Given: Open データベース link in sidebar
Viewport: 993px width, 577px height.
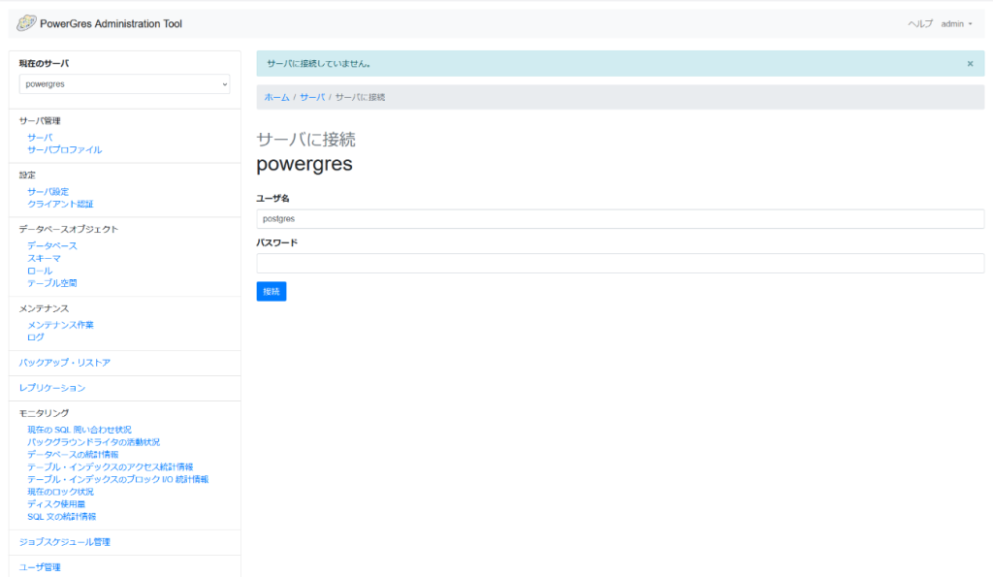Looking at the screenshot, I should tap(52, 245).
